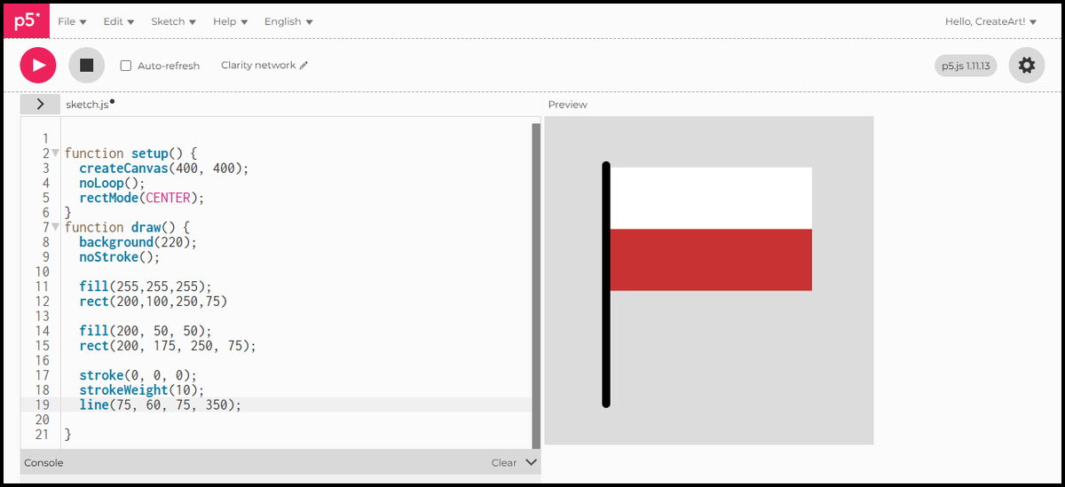
Task: Click the background(220) code line
Action: pos(138,242)
